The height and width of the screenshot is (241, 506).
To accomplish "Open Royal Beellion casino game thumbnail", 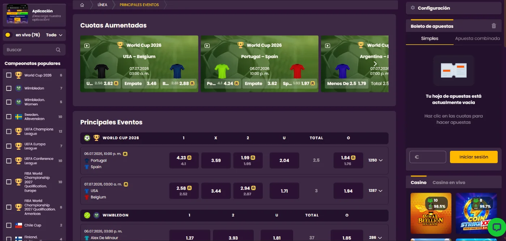I will [431, 213].
